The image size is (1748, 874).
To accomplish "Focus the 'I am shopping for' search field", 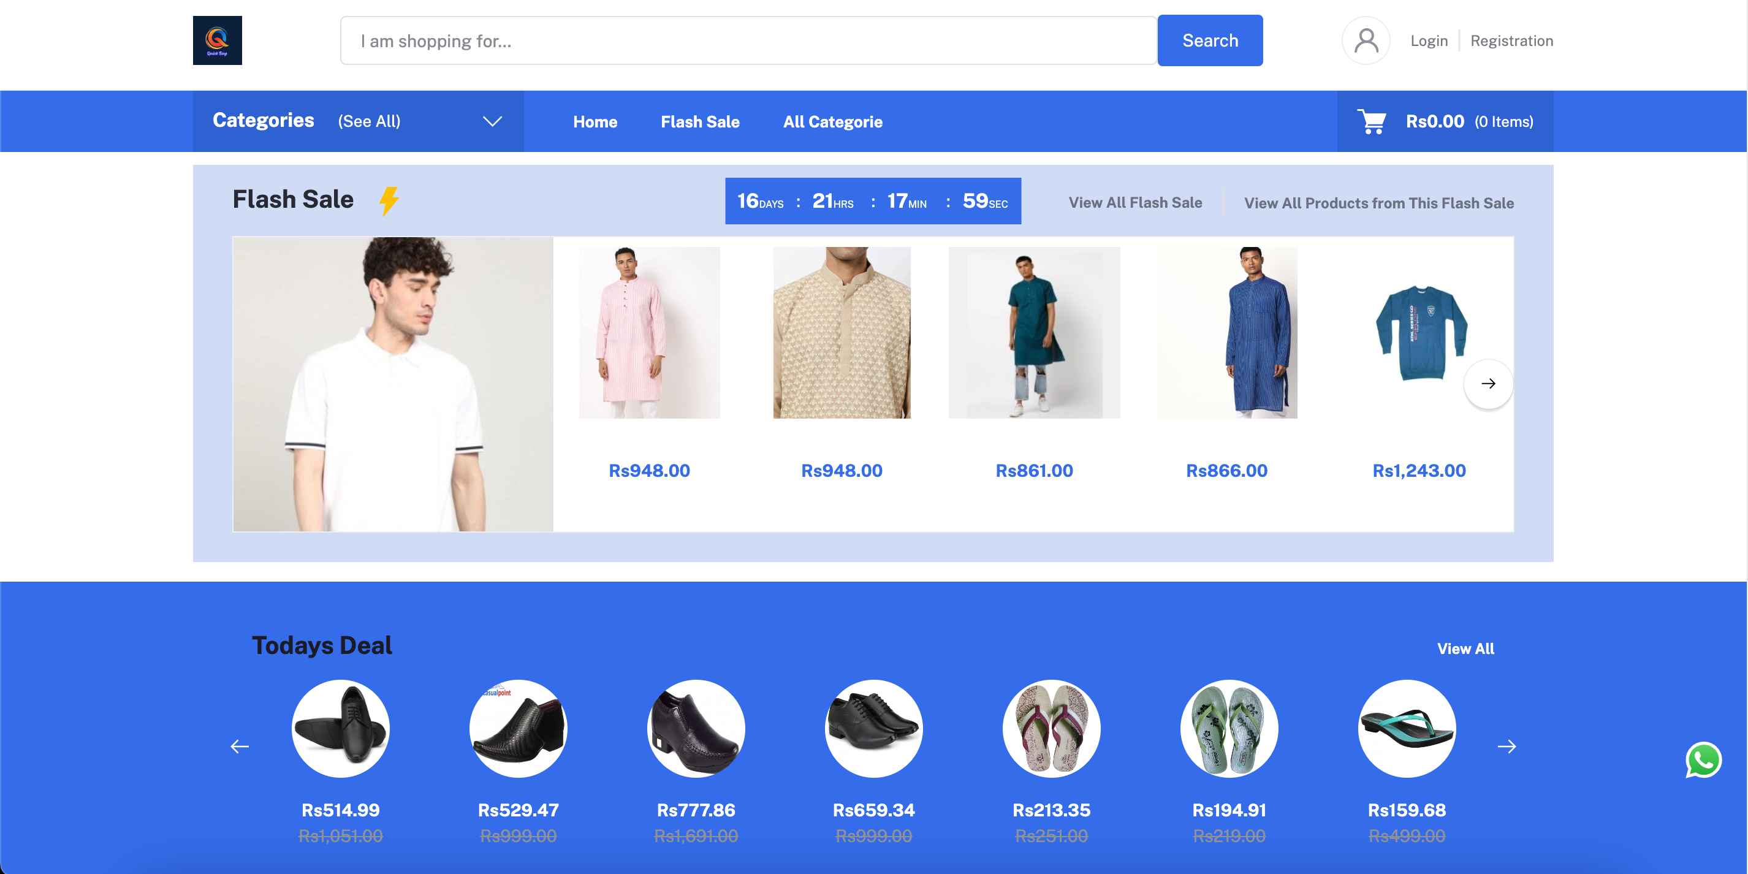I will pos(748,40).
